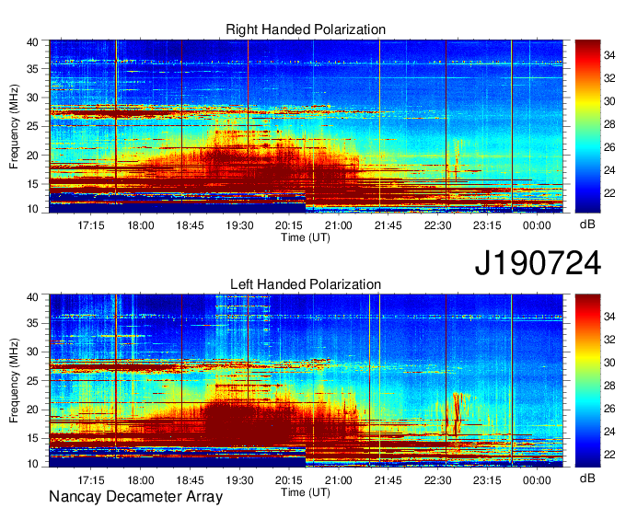Image resolution: width=626 pixels, height=508 pixels.
Task: Click the 20 MHz tick on bottom plot
Action: click(x=32, y=410)
